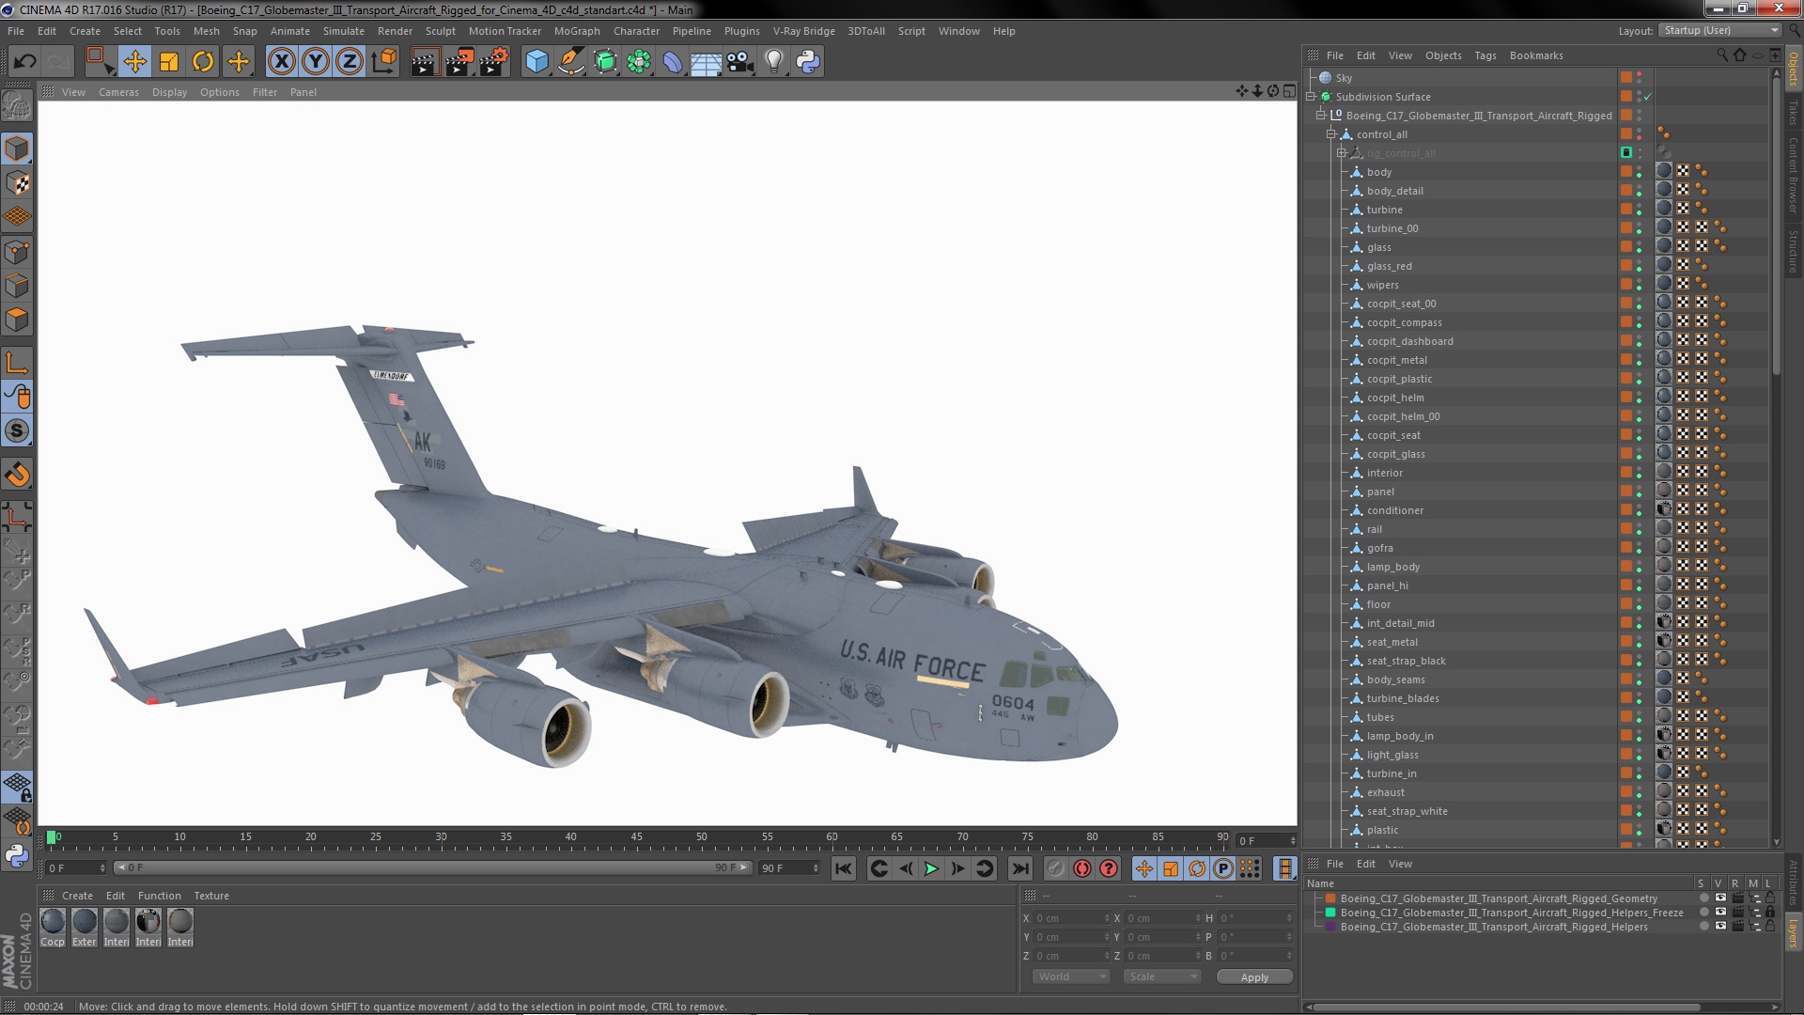Open the Bend deformer icon
This screenshot has height=1015, width=1804.
click(x=673, y=62)
